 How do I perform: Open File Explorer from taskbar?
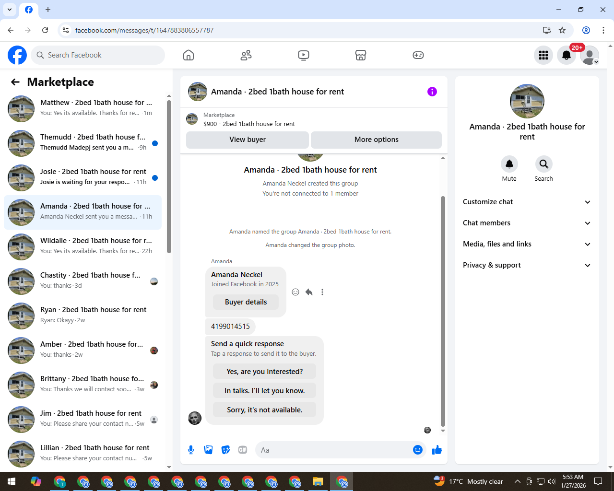click(318, 481)
